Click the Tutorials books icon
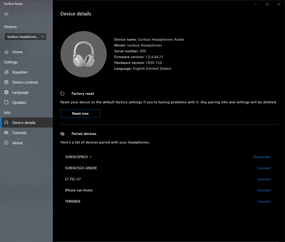The height and width of the screenshot is (242, 285). click(6, 133)
